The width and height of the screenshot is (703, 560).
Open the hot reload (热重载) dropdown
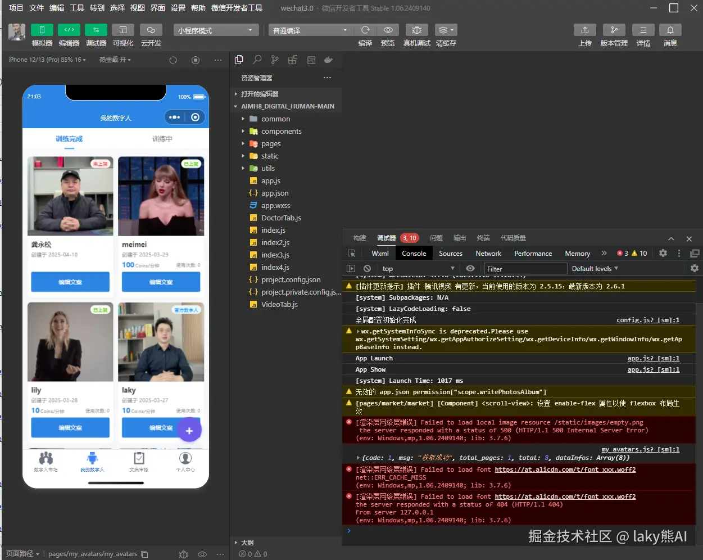[x=115, y=60]
